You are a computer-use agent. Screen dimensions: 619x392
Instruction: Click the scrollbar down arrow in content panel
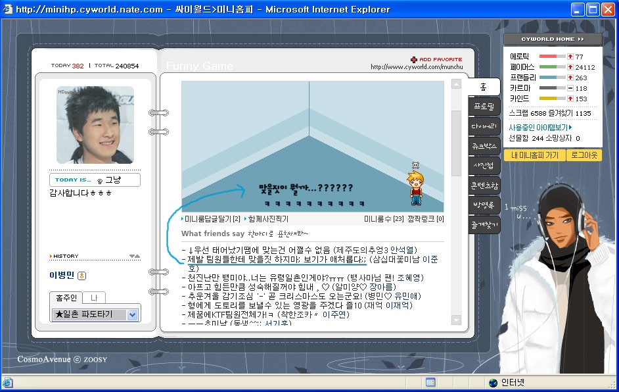456,319
